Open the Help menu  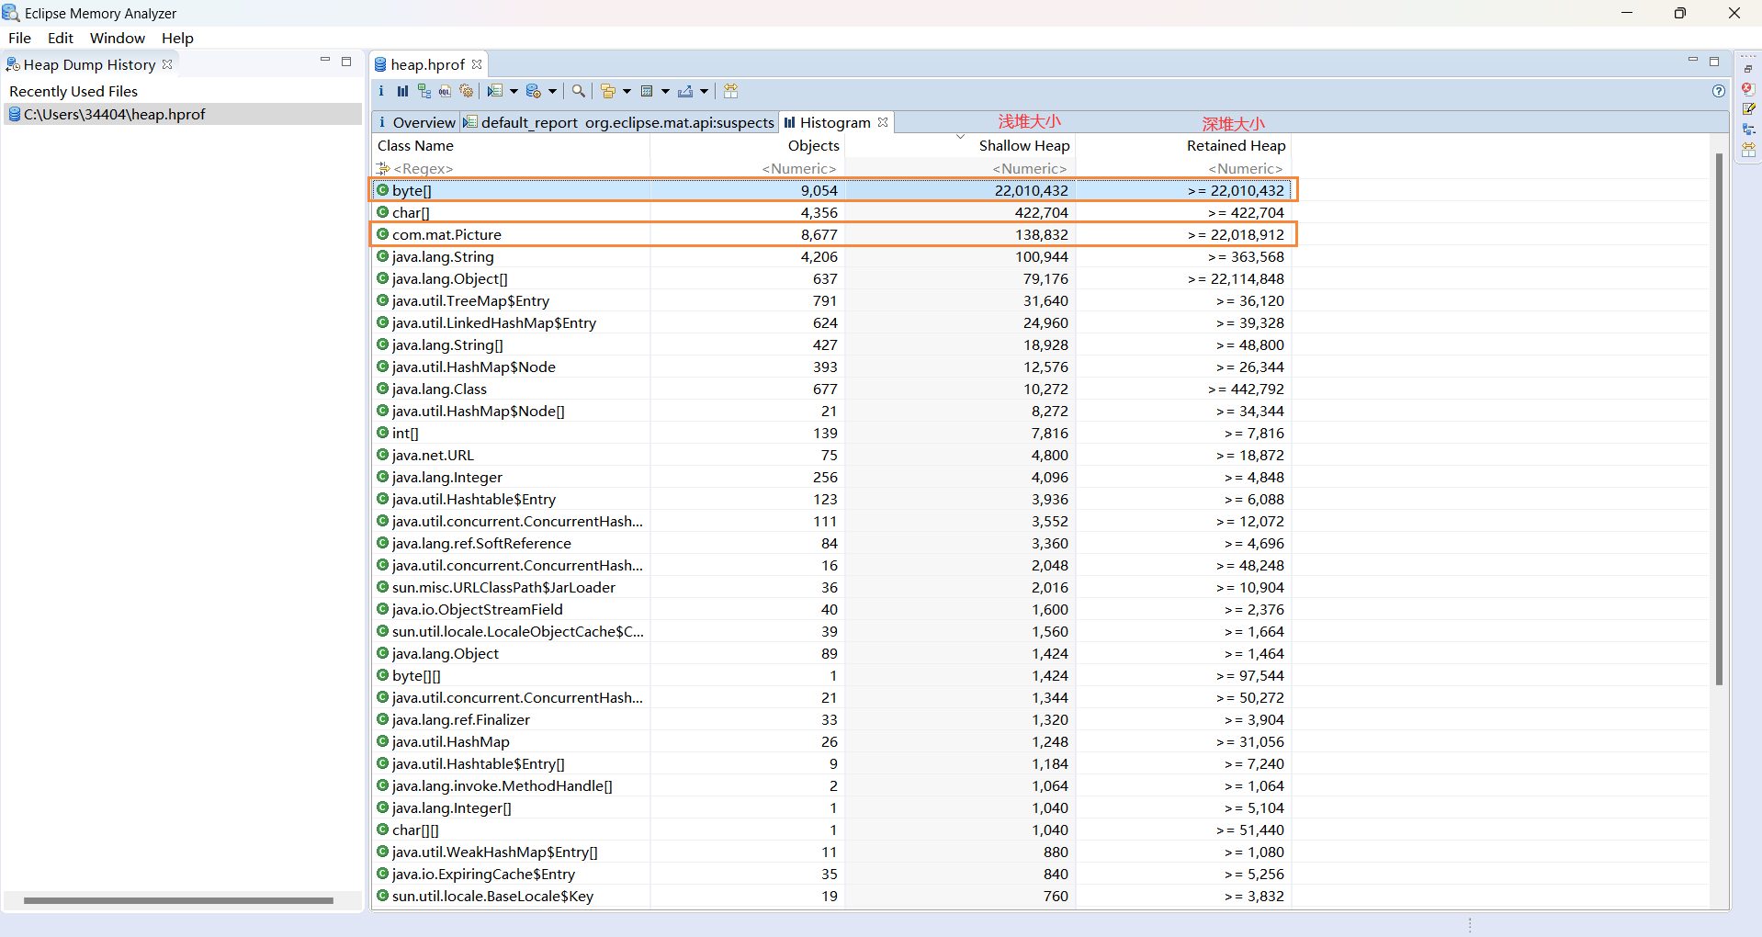pos(177,38)
